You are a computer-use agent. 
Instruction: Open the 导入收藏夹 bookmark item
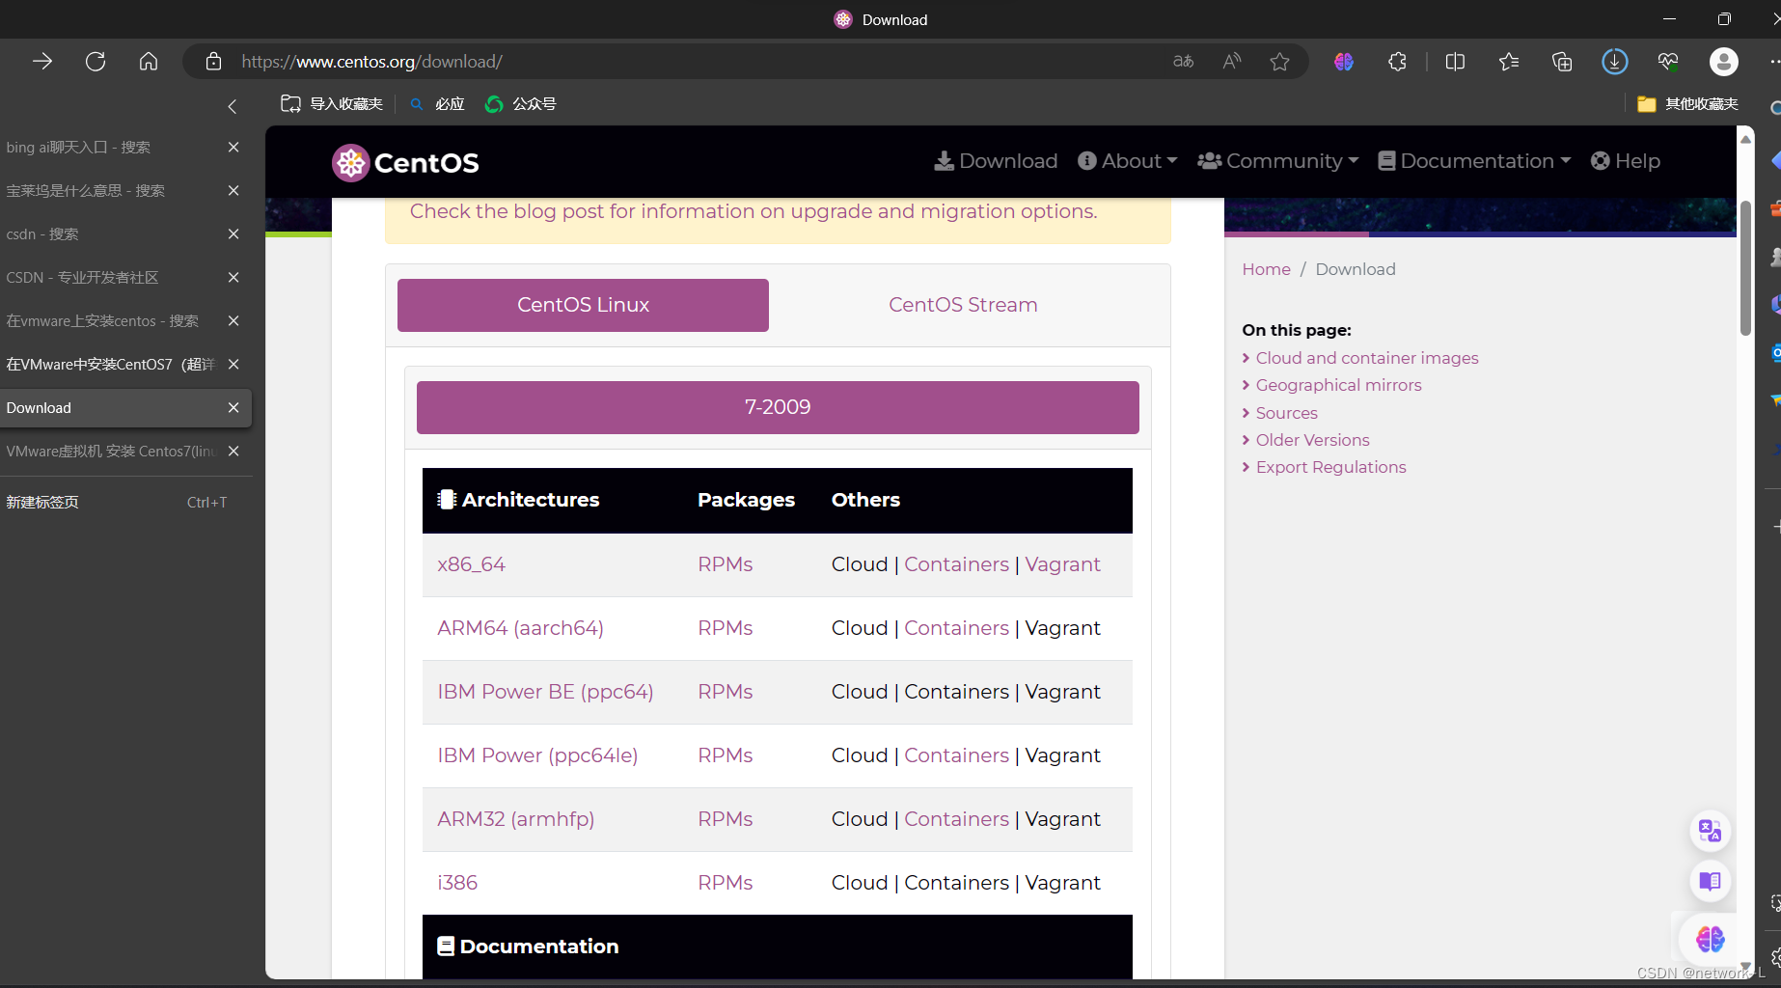pos(332,104)
